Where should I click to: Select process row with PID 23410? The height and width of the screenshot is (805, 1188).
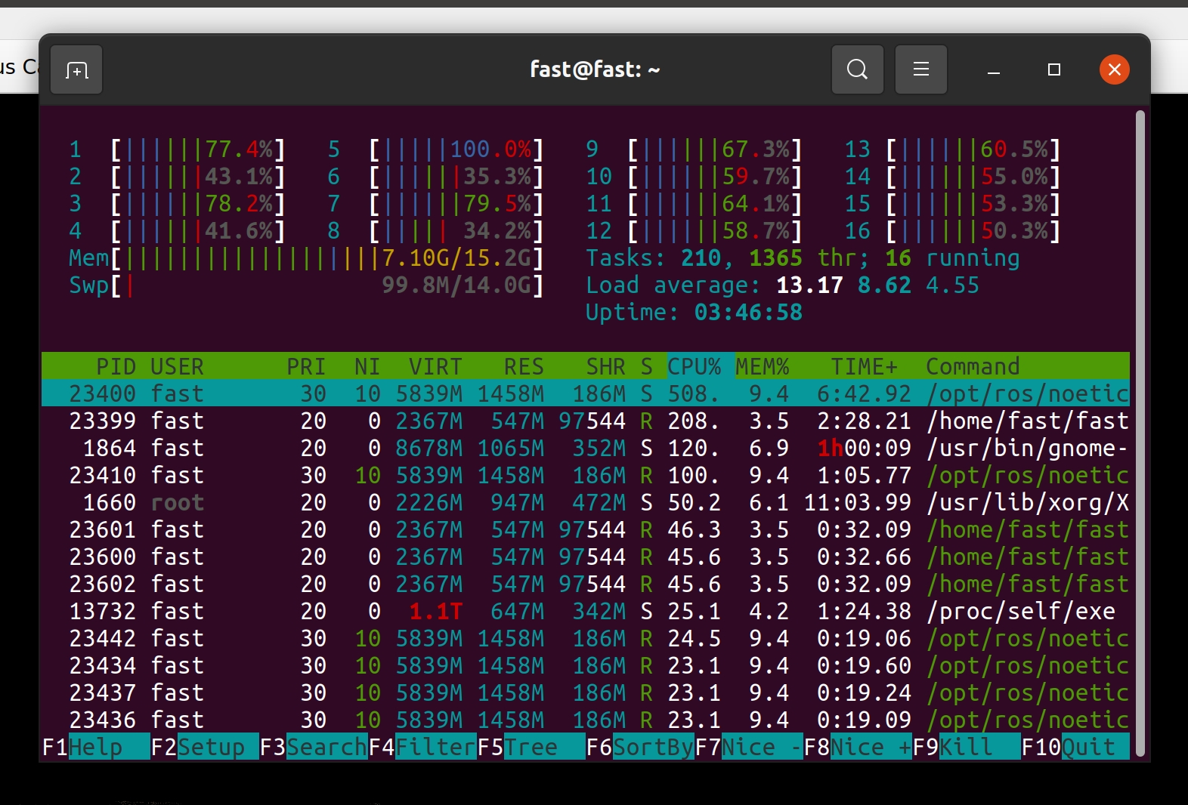(x=586, y=475)
